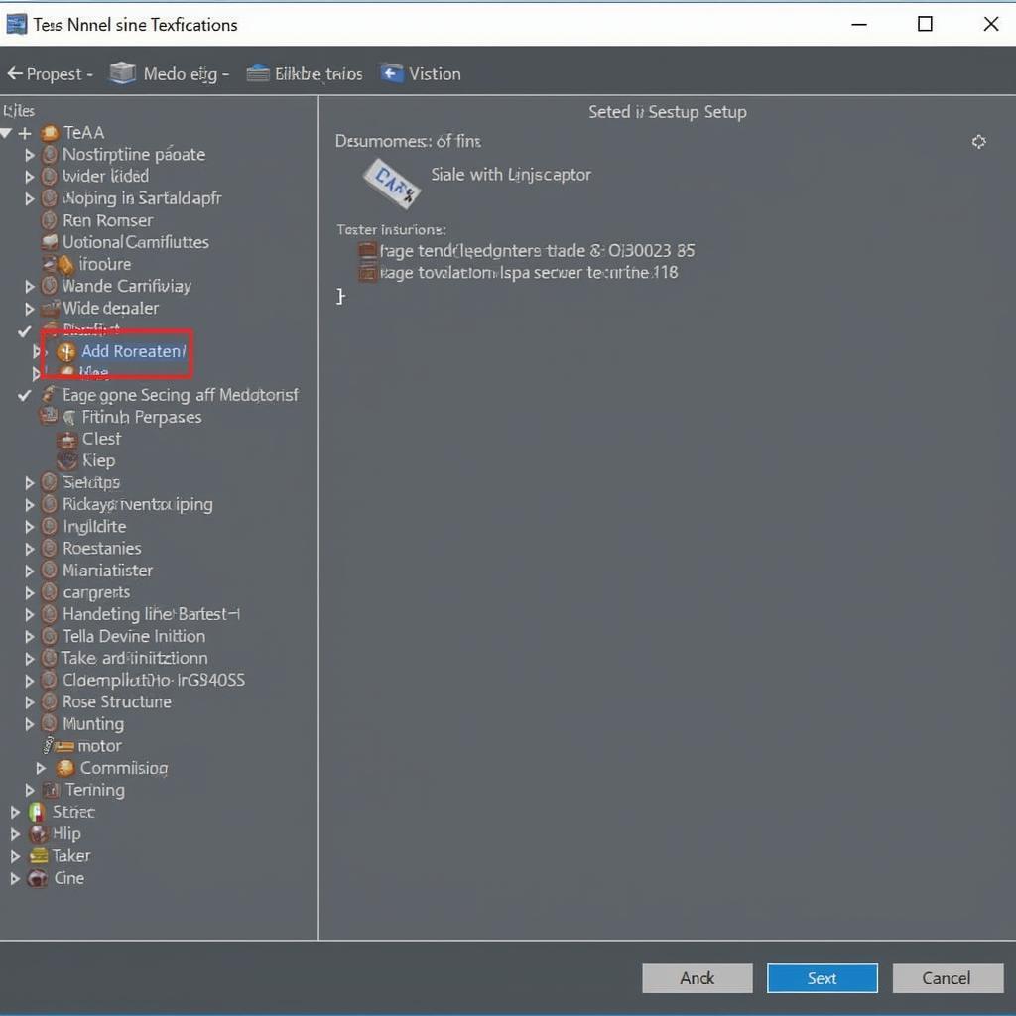Click the tage tovalation ispa secver row

518,272
